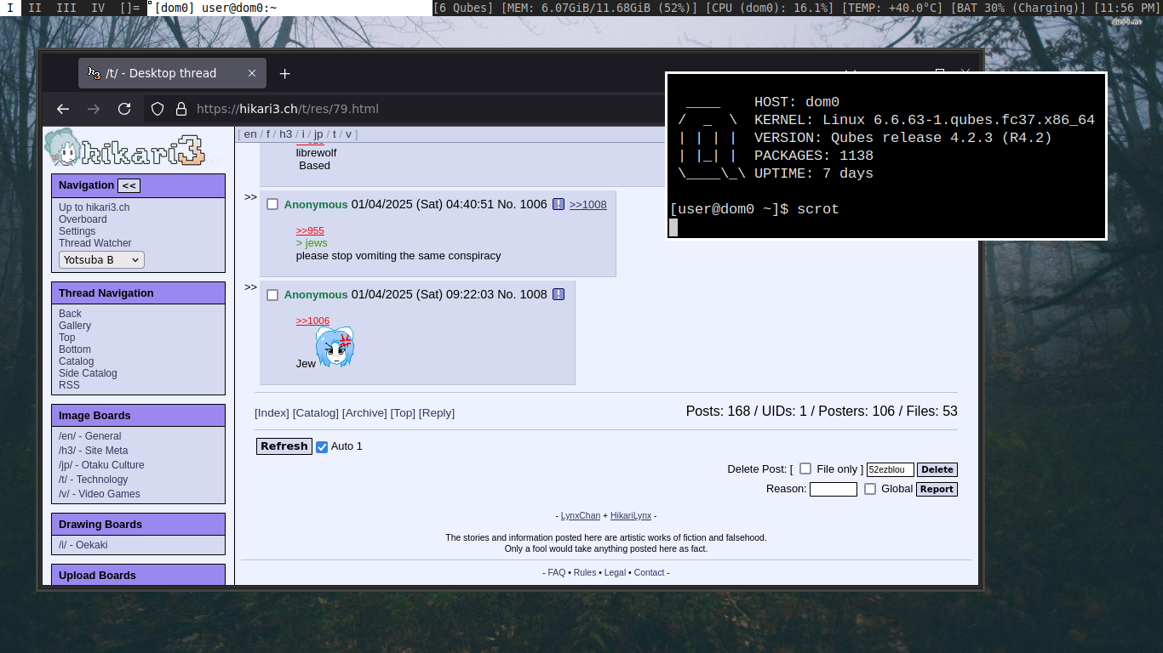Image resolution: width=1163 pixels, height=653 pixels.
Task: Check the Global report checkbox
Action: coord(870,489)
